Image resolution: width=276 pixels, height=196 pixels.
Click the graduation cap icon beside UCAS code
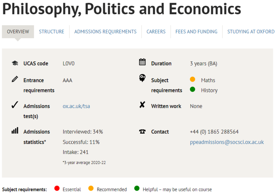[x=15, y=63]
